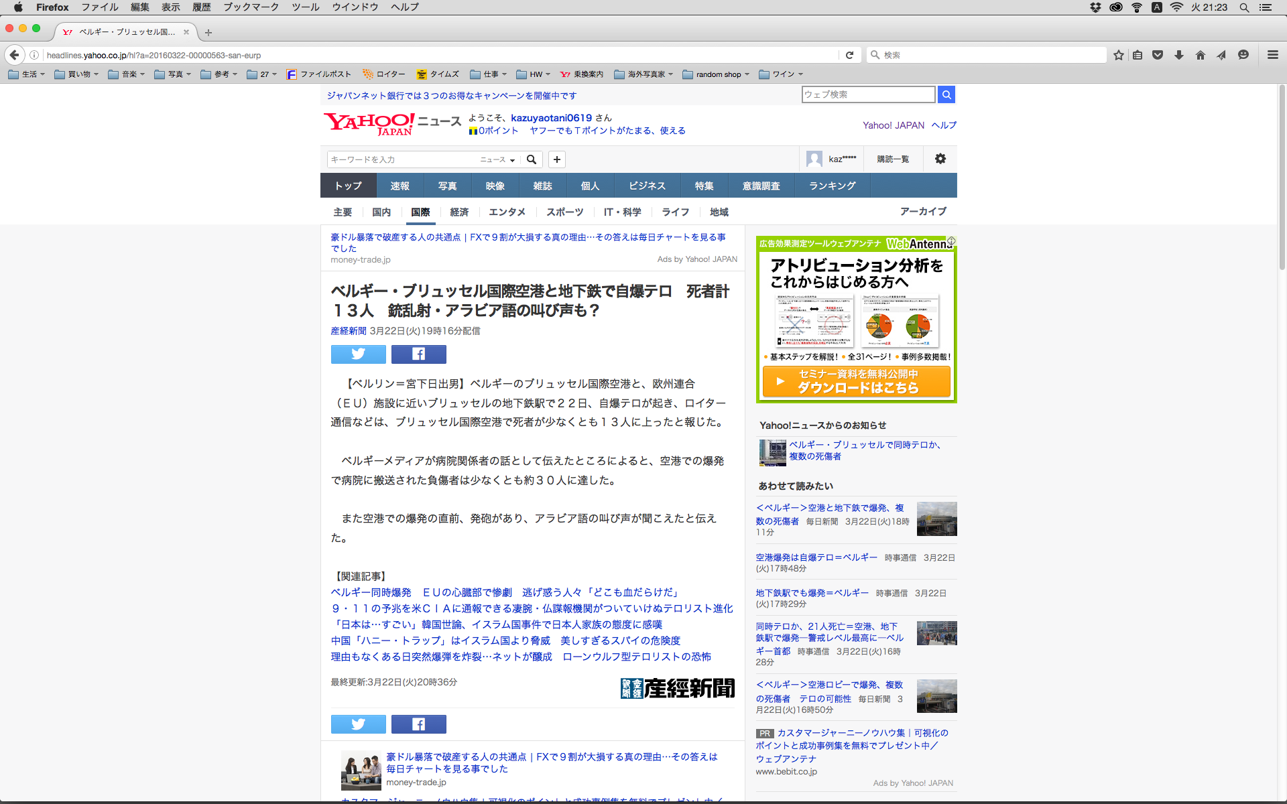
Task: Open the ブックマーク menu in menu bar
Action: click(251, 7)
